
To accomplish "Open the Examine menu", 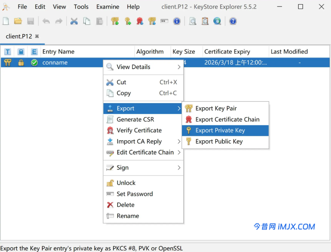I will pyautogui.click(x=108, y=7).
